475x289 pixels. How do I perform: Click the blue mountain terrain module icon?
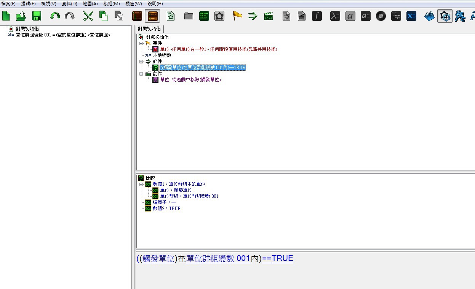(430, 16)
